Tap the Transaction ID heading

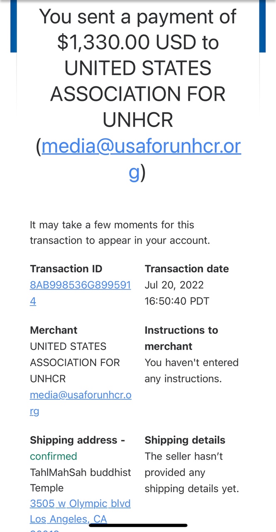coord(66,269)
